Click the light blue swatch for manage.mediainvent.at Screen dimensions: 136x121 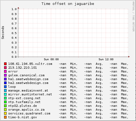(x=5, y=90)
